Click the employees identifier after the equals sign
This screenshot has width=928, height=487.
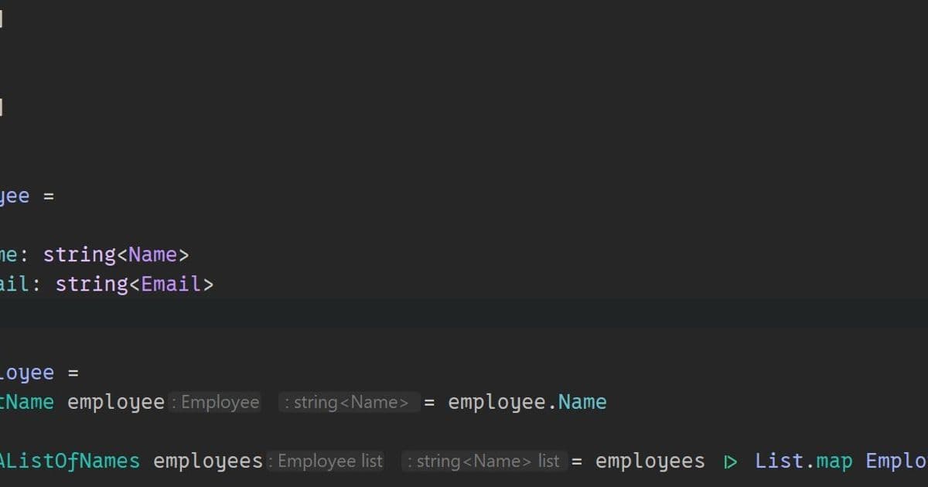click(650, 461)
